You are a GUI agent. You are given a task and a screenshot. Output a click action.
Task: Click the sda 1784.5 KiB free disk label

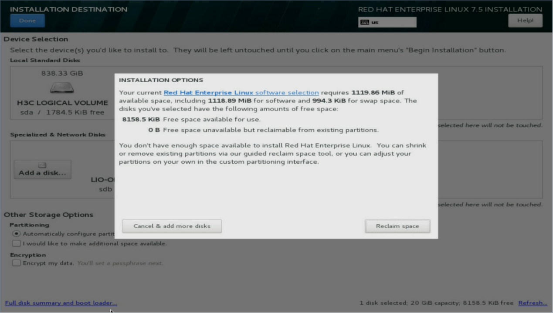62,112
